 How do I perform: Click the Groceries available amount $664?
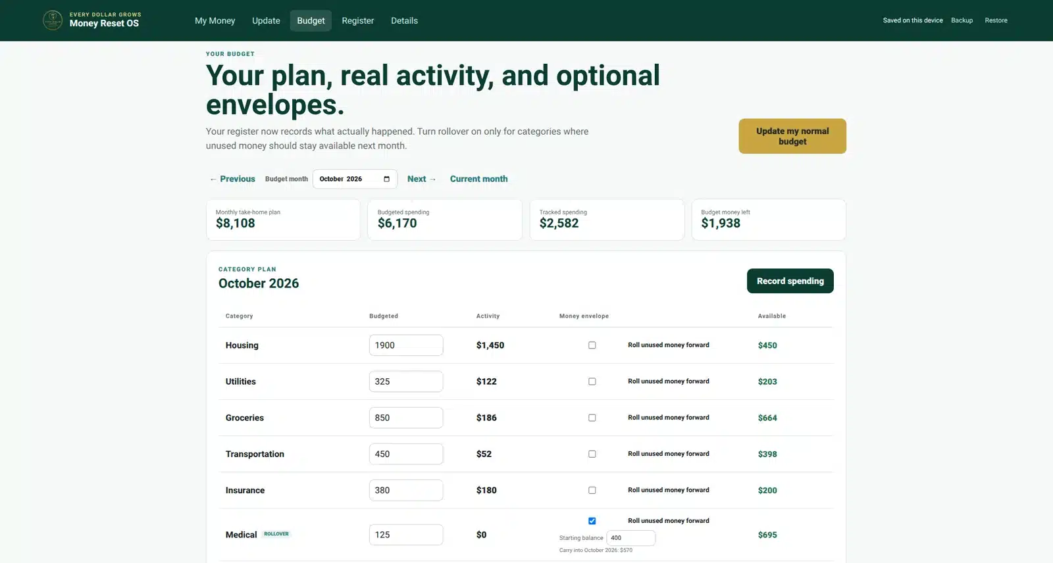(x=767, y=418)
